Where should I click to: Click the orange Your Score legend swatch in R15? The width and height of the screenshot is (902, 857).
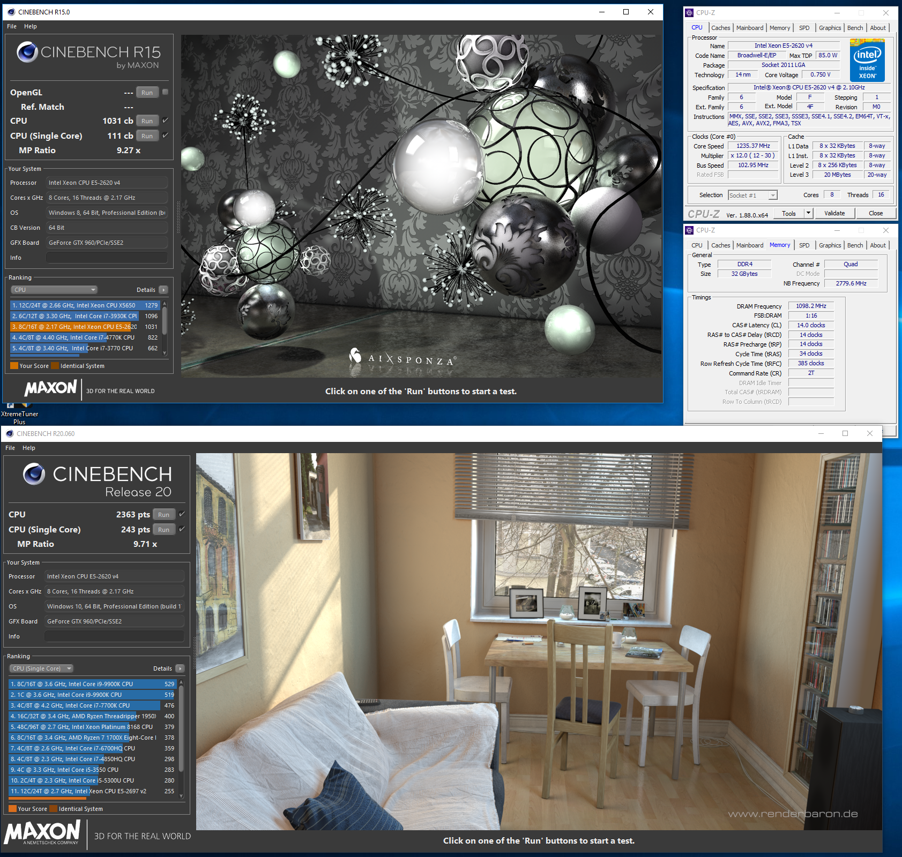14,366
